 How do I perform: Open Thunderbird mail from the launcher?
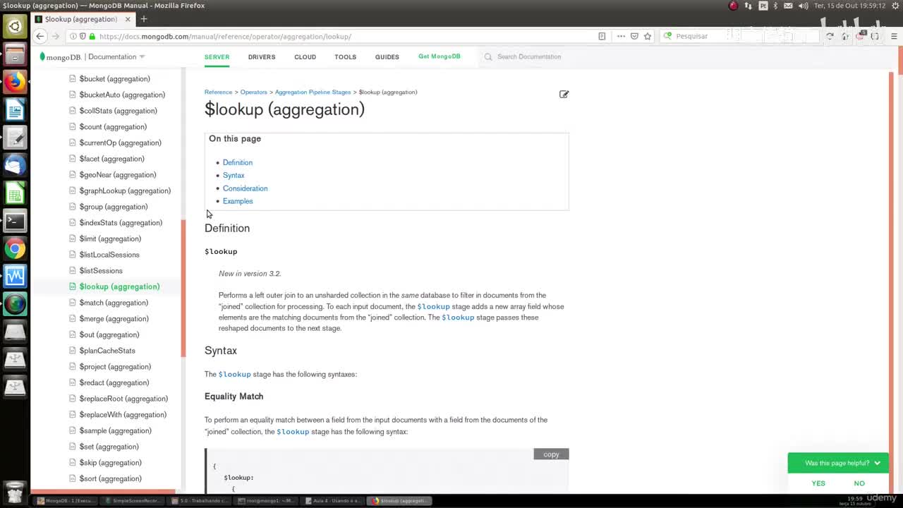pos(15,165)
